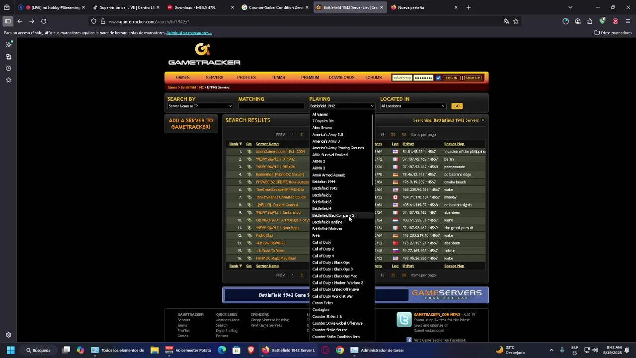Click the browser address bar URL
This screenshot has width=636, height=358.
click(x=149, y=21)
